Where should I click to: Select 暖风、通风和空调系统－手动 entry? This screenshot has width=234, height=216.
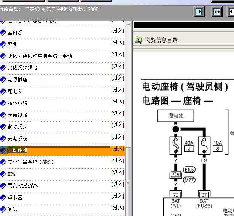click(x=40, y=56)
